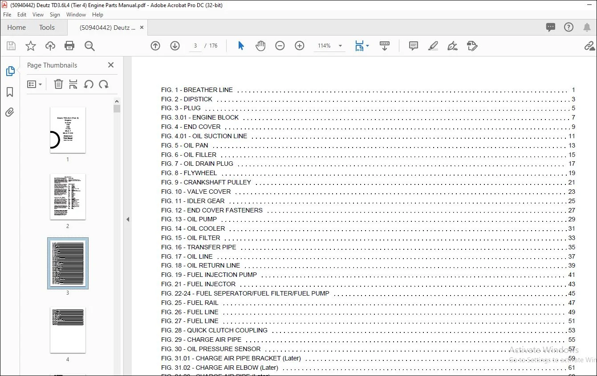Bookmark file with the star icon
Screen dimensions: 597x376
coord(31,46)
